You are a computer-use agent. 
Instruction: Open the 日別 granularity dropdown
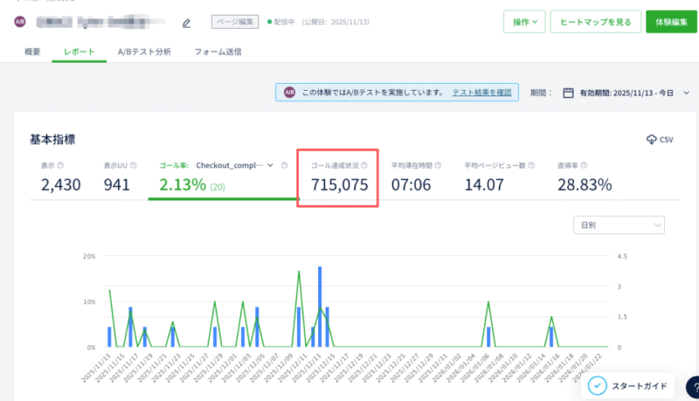(618, 225)
